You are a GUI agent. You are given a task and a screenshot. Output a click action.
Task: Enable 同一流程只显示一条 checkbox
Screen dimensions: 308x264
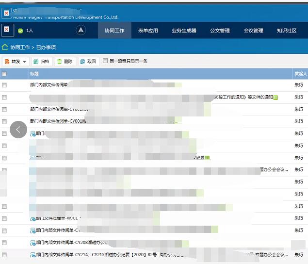[105, 61]
